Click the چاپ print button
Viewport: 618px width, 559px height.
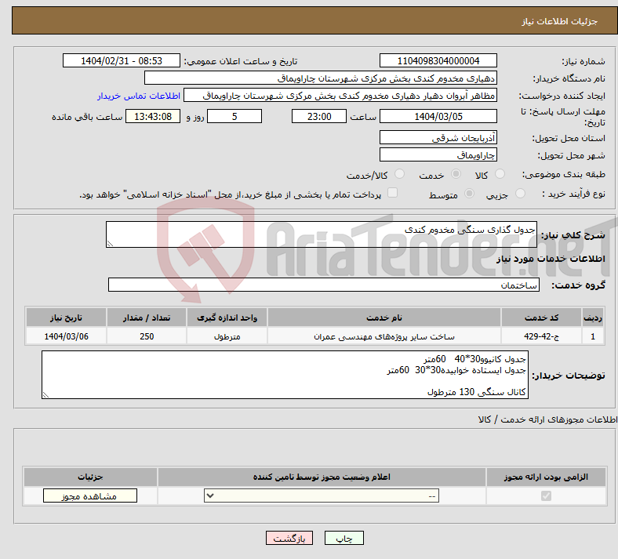pos(344,538)
